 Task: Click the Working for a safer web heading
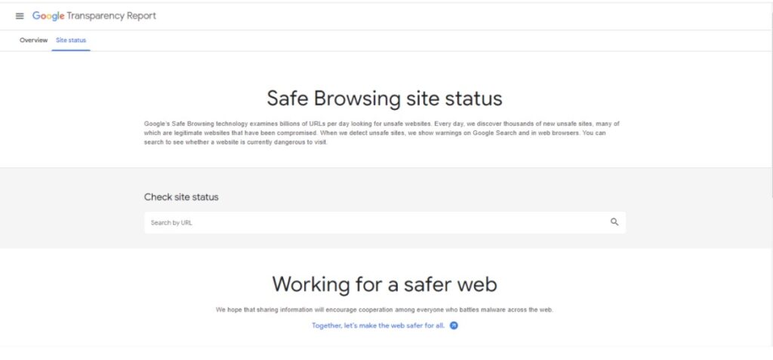[x=384, y=284]
